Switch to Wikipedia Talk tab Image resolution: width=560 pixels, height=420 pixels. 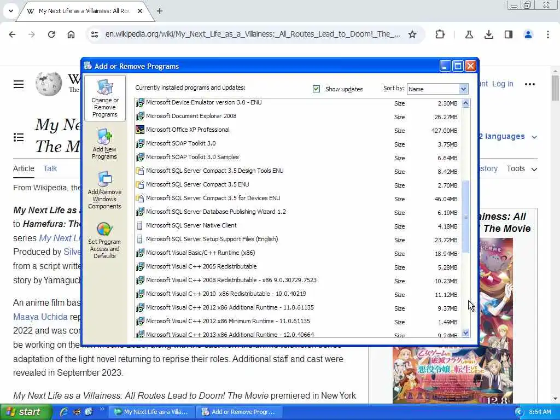click(50, 168)
